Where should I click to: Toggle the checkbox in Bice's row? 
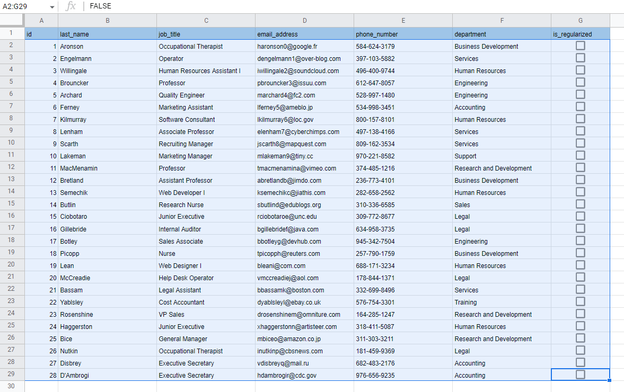pyautogui.click(x=580, y=338)
